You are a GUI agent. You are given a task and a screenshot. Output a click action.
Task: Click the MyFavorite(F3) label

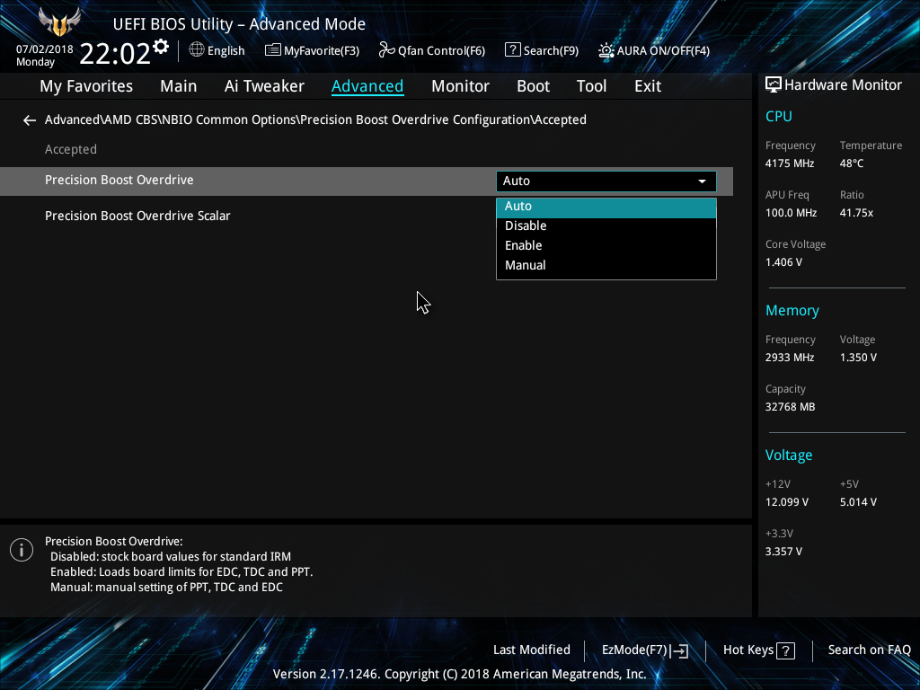322,51
